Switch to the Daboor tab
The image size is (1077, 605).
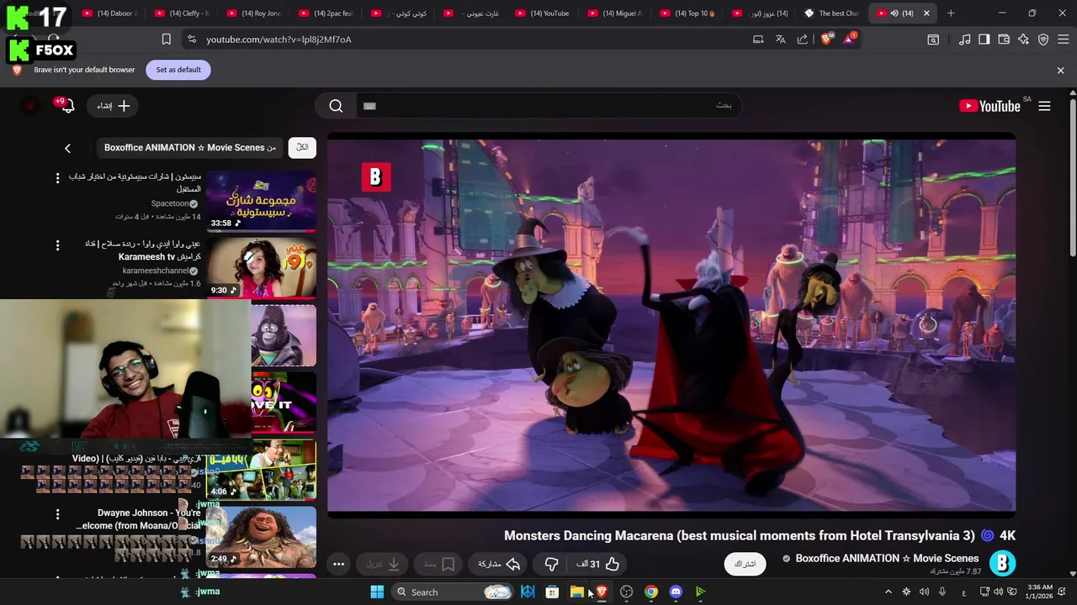click(109, 13)
